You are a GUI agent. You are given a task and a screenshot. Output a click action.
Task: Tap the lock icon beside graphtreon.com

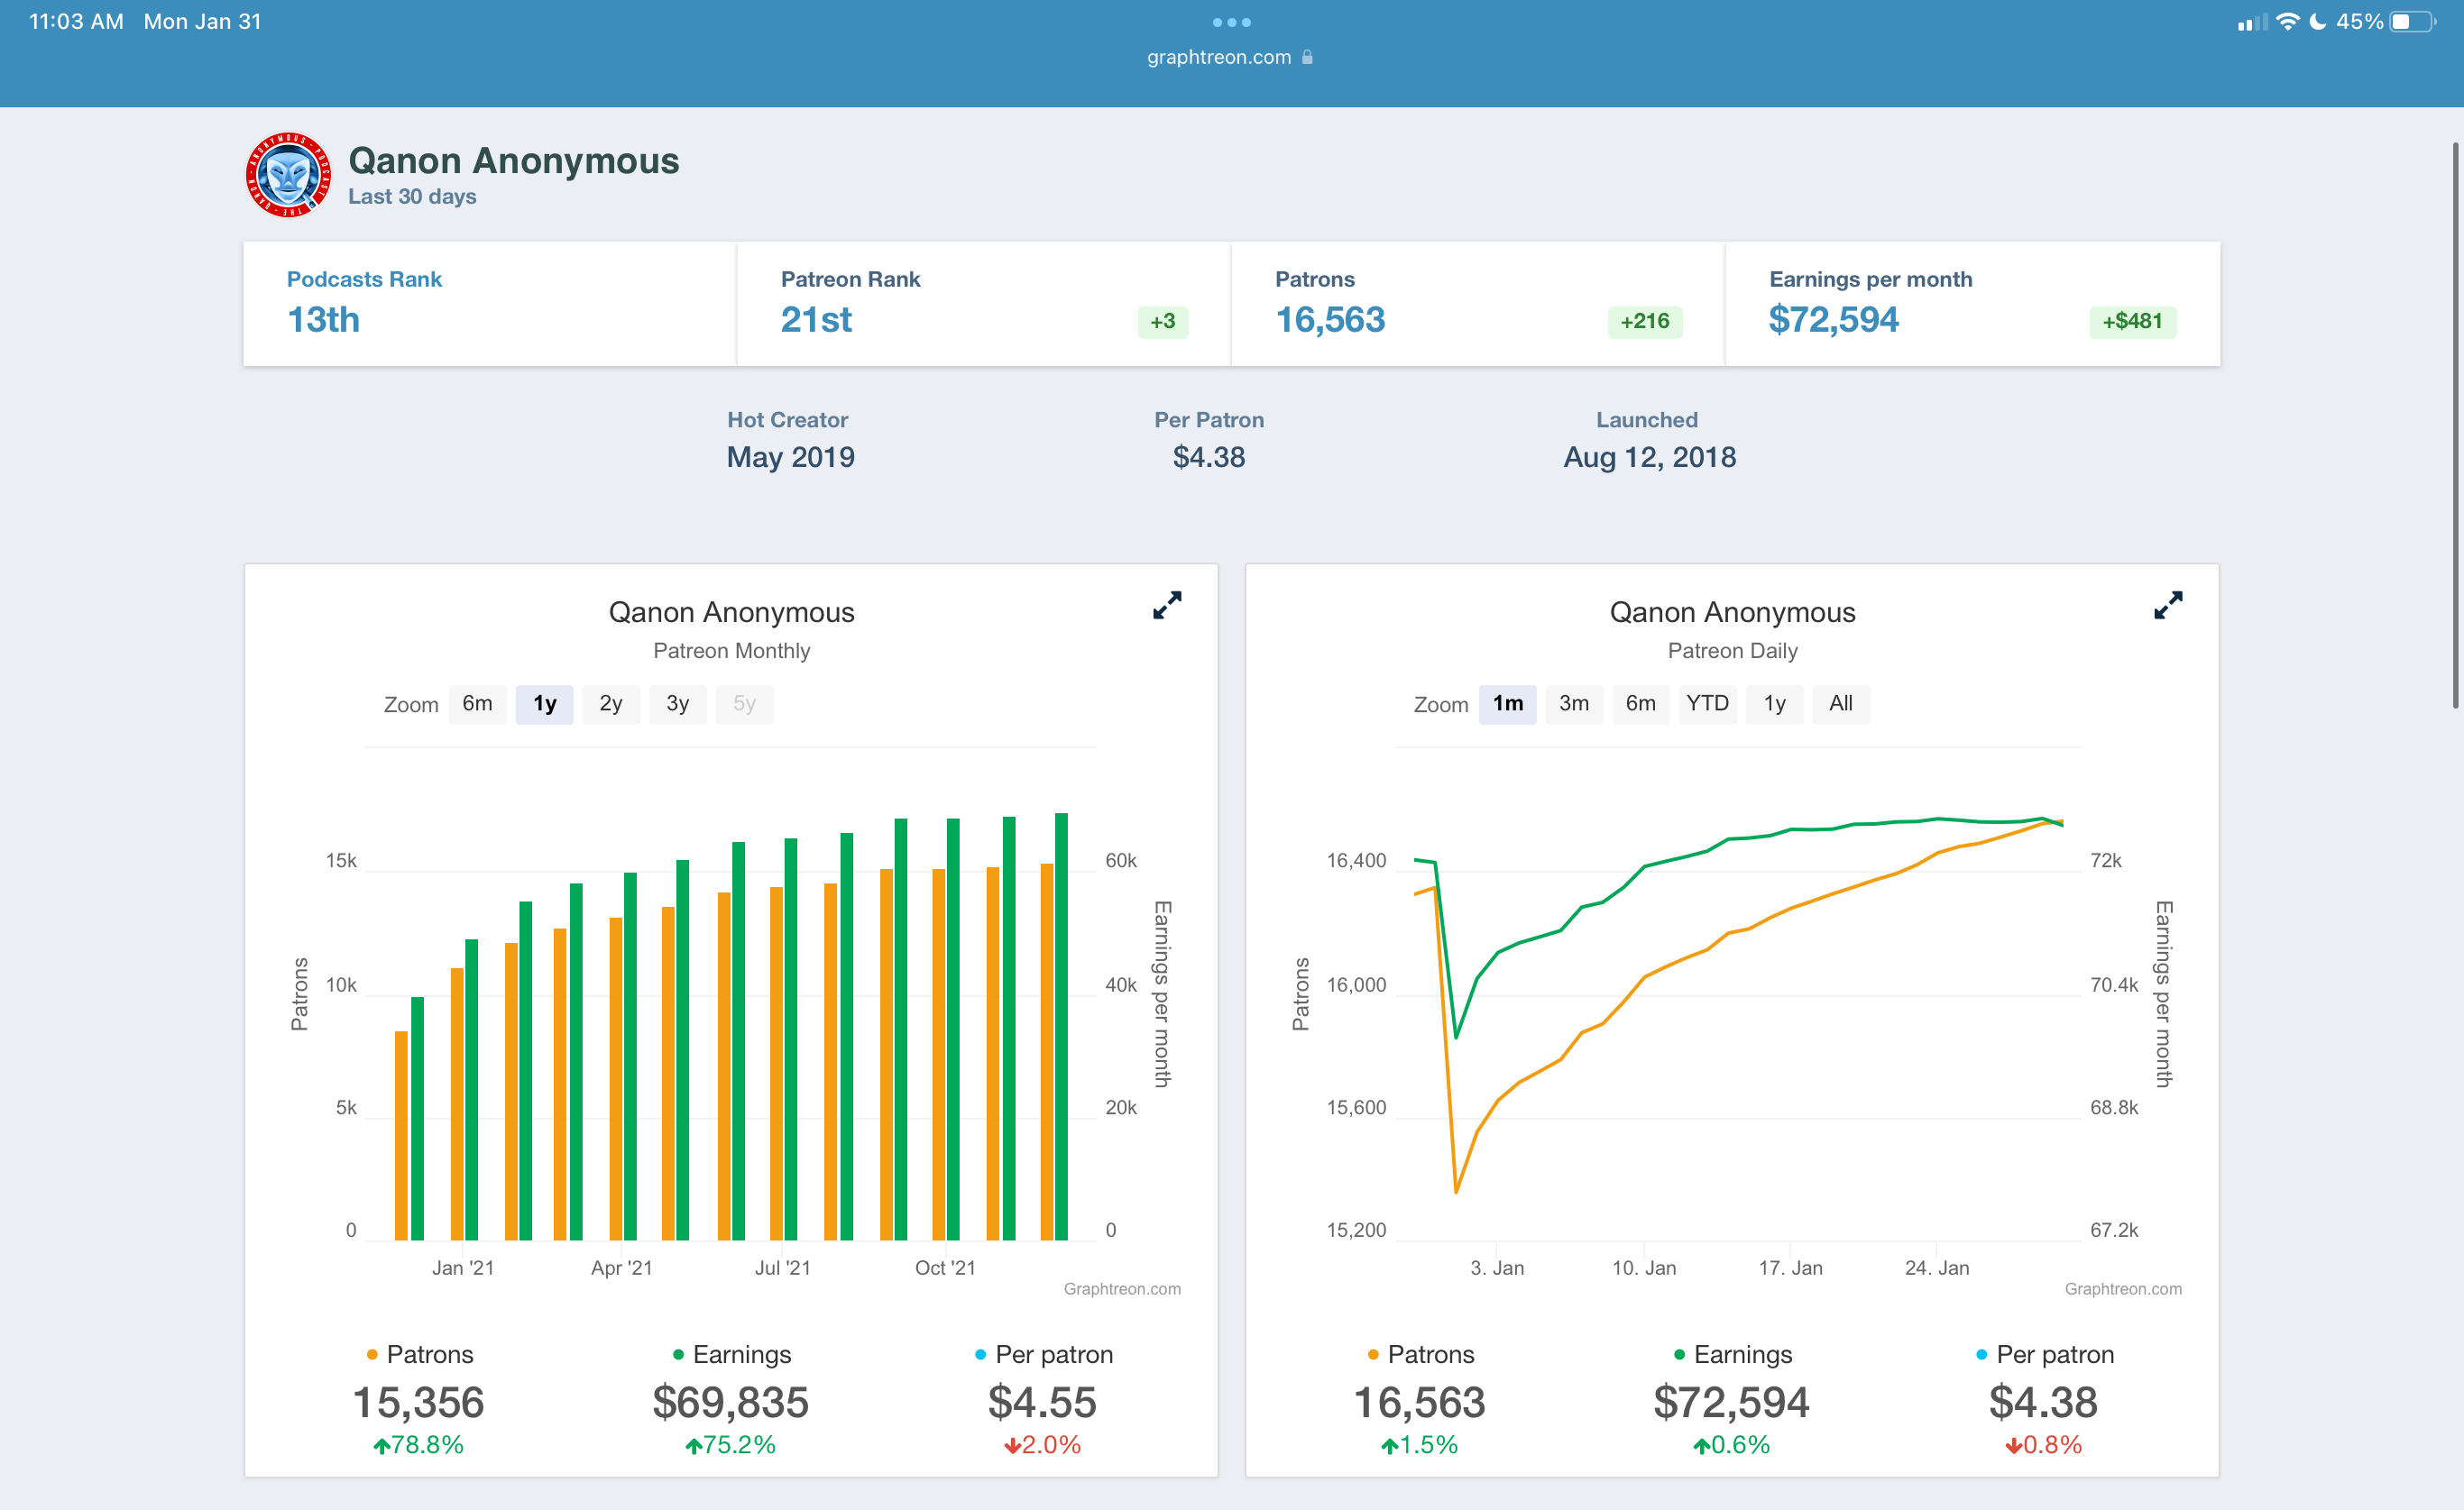point(1307,57)
